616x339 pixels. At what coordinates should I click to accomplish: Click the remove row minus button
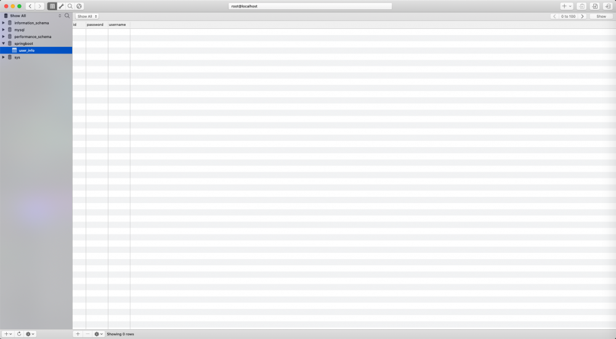pyautogui.click(x=87, y=334)
